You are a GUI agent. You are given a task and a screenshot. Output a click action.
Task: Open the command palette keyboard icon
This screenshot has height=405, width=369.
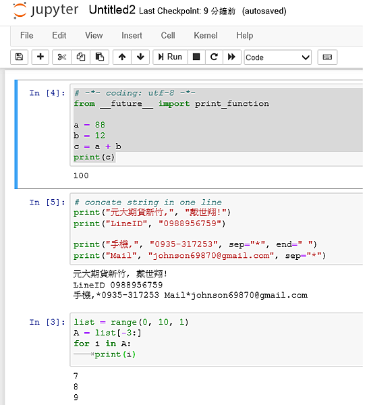pos(327,57)
